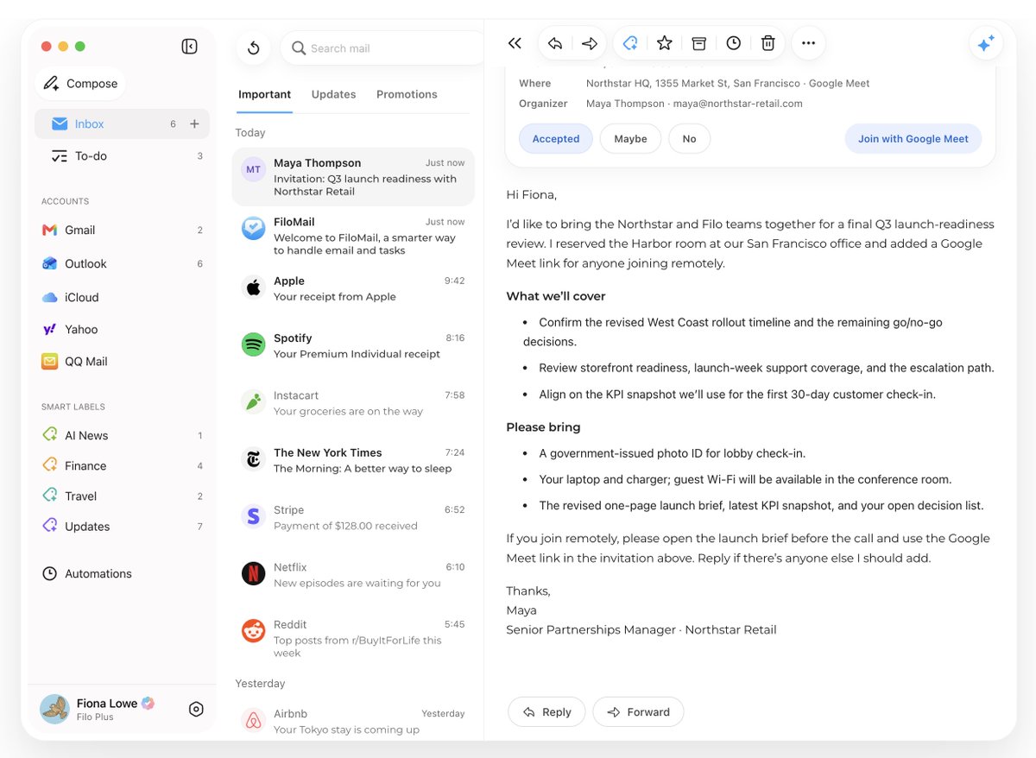Screen dimensions: 1036x758
Task: Click the refresh mail icon
Action: click(253, 48)
